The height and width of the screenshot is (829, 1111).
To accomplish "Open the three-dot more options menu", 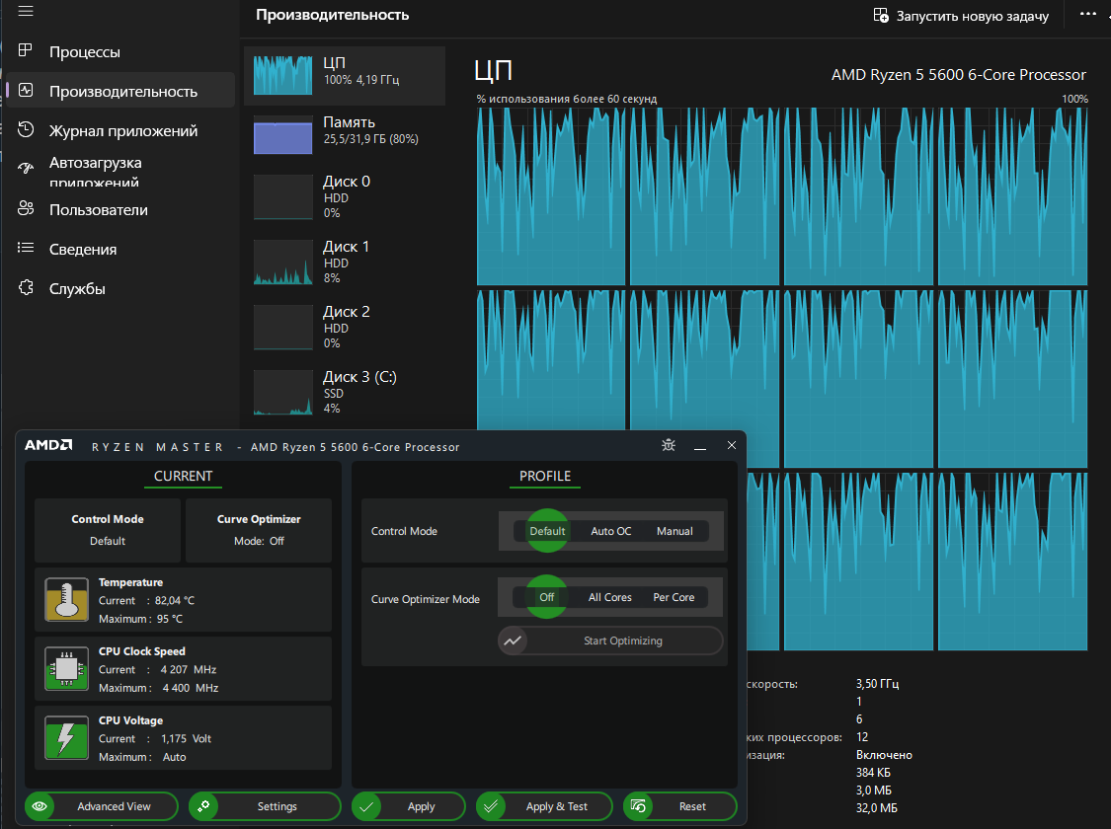I will coord(1087,15).
